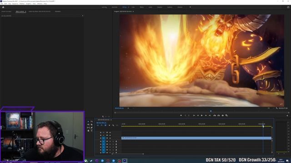Click the Extract button
The width and height of the screenshot is (291, 163).
click(219, 115)
